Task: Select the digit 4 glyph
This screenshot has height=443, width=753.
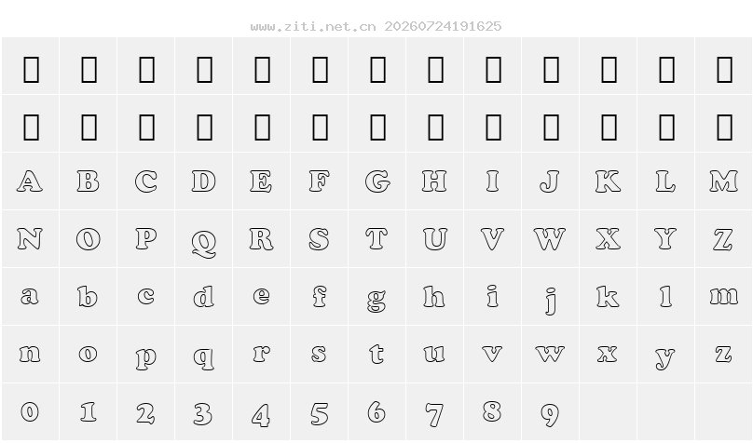Action: [x=261, y=415]
